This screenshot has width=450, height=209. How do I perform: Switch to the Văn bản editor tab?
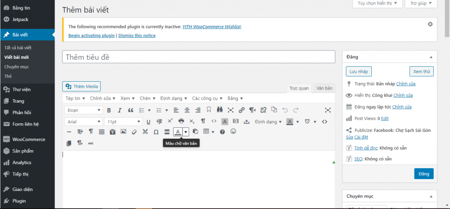click(324, 88)
